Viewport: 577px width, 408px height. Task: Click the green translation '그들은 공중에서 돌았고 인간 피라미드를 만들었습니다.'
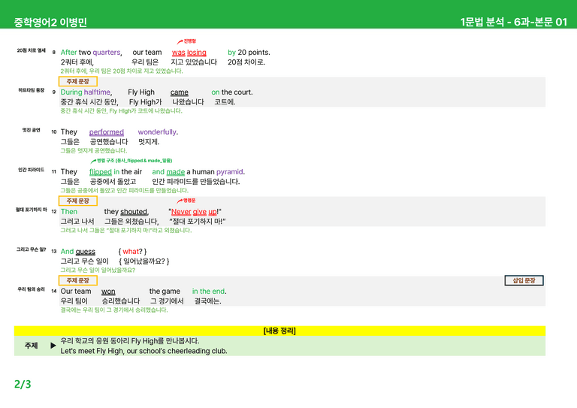click(125, 190)
